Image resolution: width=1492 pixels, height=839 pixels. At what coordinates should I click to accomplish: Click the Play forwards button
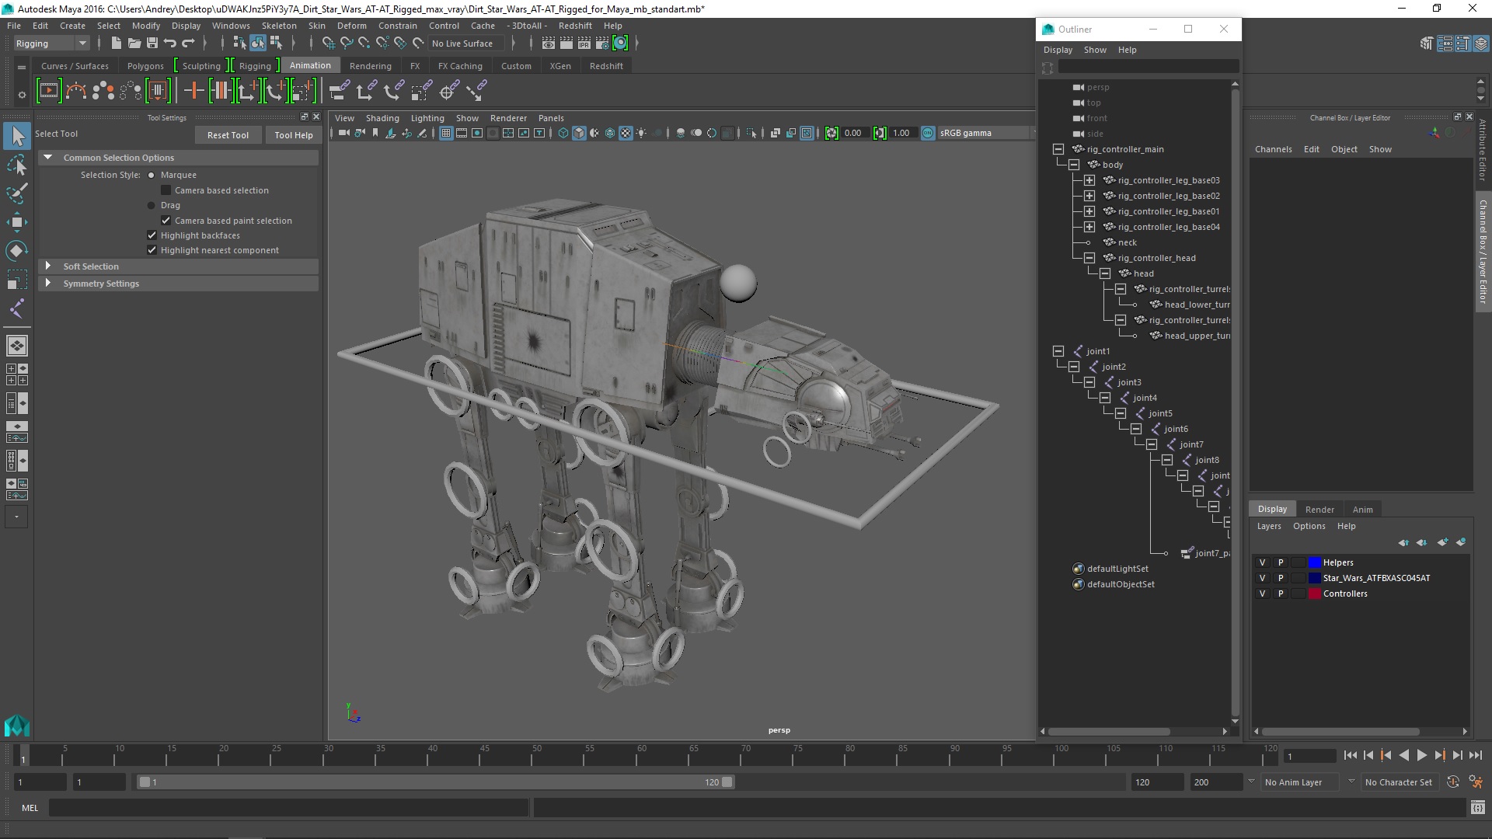(x=1421, y=755)
